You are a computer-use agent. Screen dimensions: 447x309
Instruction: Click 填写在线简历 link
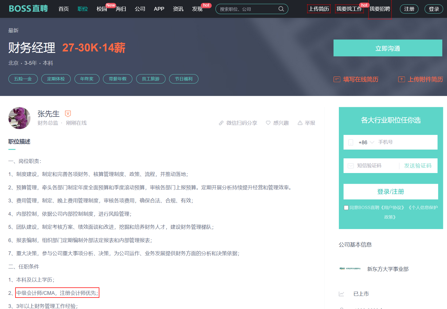(x=360, y=79)
